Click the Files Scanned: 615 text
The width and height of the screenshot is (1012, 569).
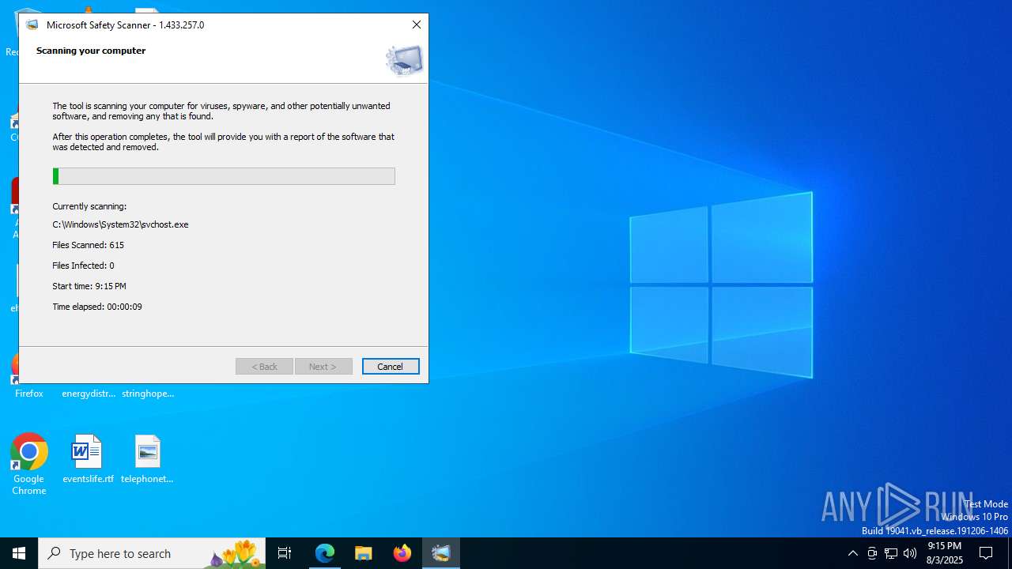pyautogui.click(x=88, y=245)
